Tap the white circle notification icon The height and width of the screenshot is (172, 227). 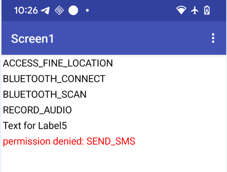[x=73, y=10]
